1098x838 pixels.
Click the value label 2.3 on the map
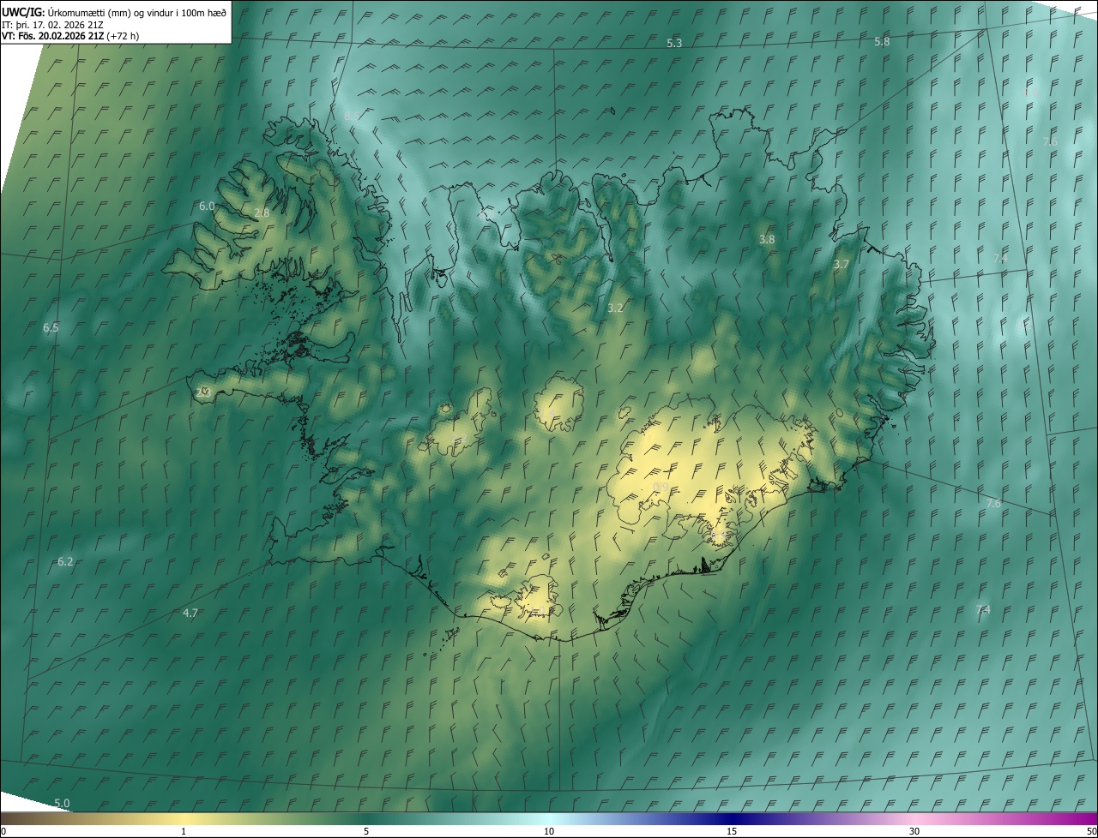202,392
